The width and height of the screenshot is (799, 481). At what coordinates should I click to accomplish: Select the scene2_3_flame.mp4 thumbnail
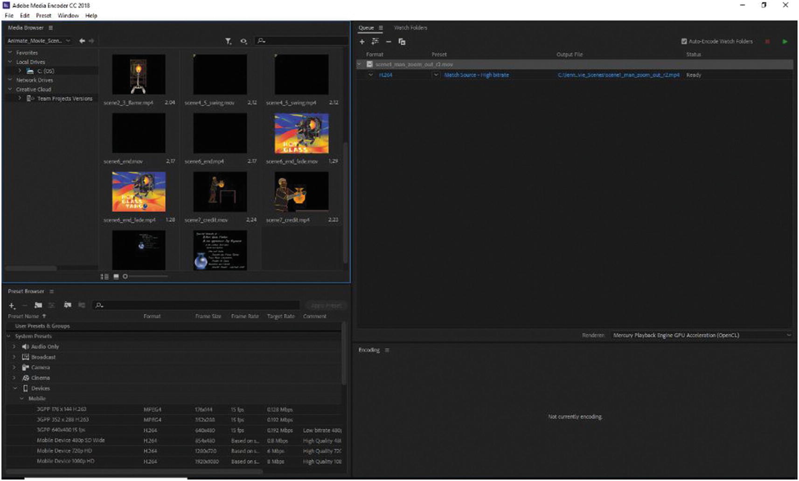139,75
